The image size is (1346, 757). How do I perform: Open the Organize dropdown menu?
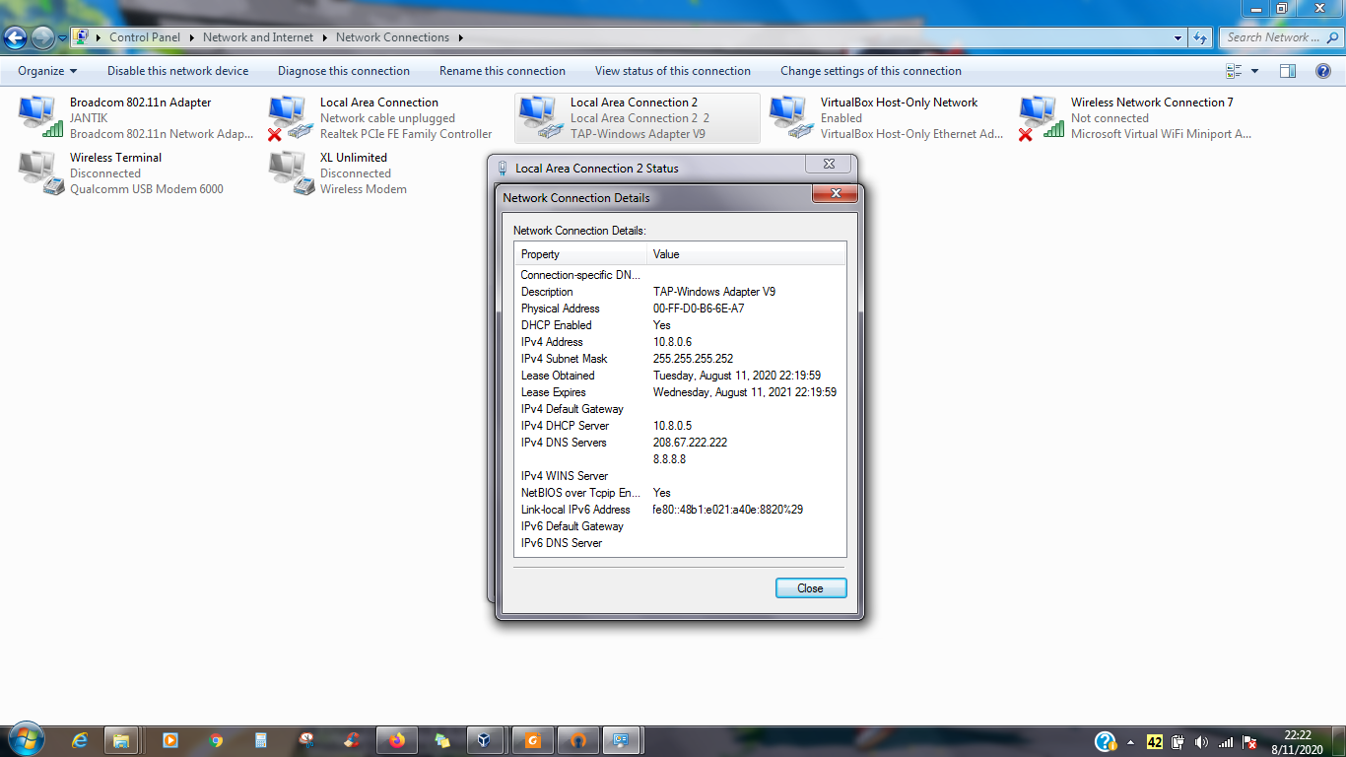[47, 71]
